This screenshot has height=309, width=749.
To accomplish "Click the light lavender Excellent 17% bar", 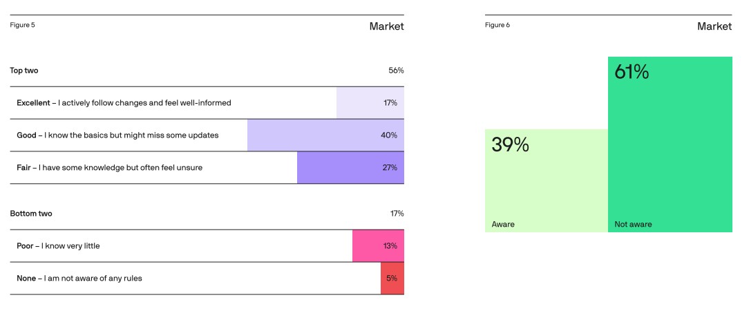I will 370,103.
